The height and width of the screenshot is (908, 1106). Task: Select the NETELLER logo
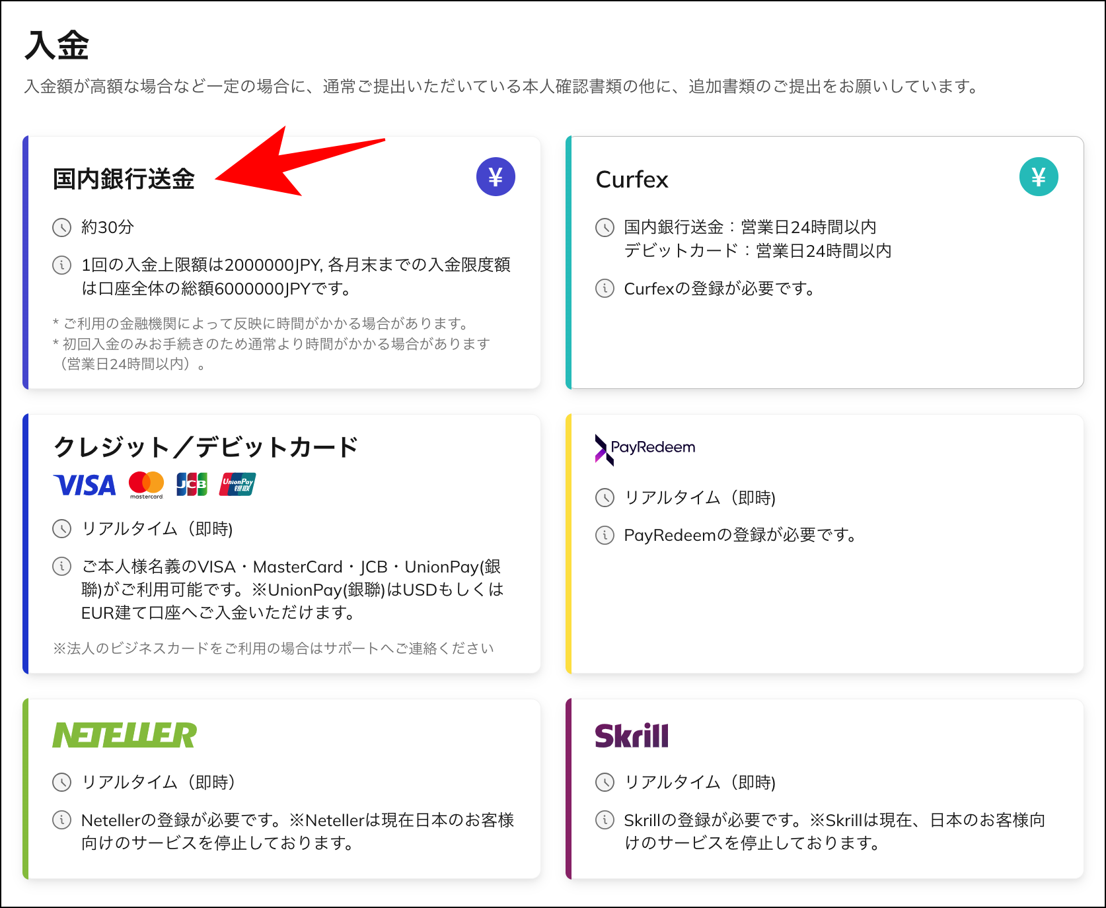pos(126,733)
